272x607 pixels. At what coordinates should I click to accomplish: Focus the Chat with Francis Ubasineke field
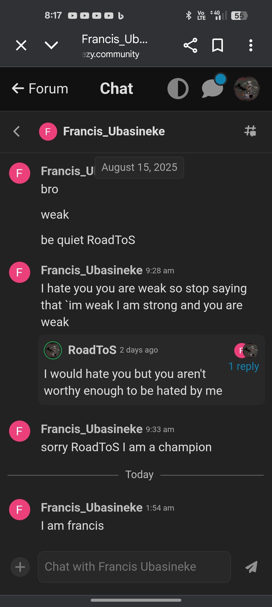[x=134, y=567]
